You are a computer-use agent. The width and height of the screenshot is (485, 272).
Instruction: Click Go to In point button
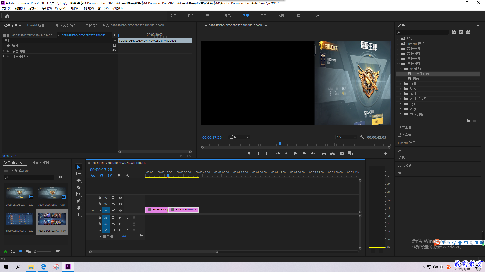coord(278,153)
